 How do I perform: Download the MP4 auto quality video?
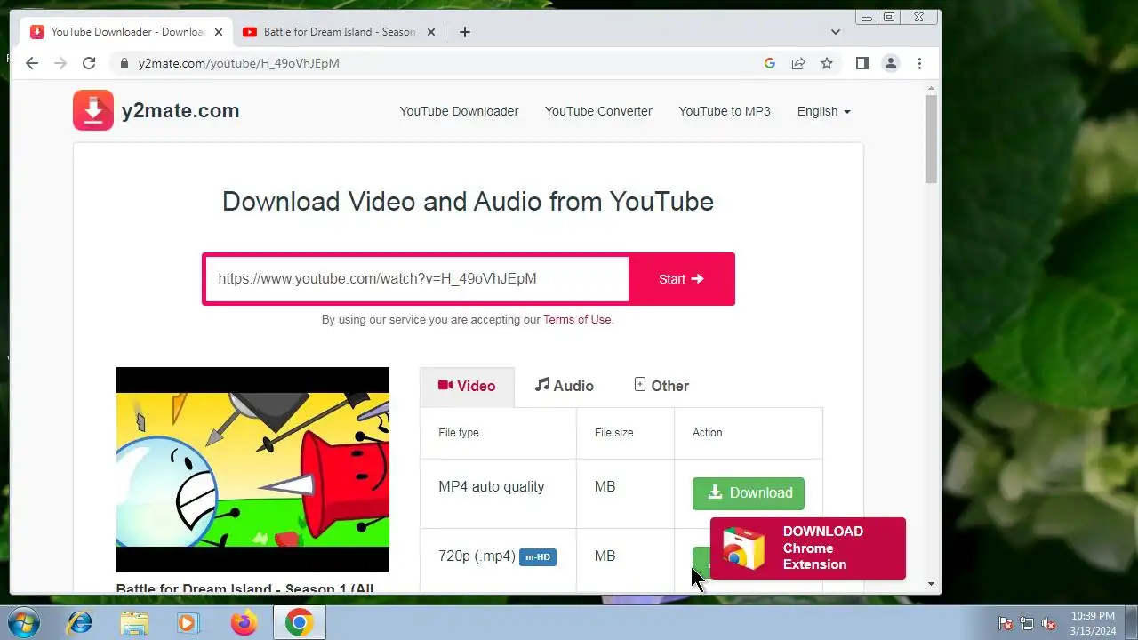[749, 493]
